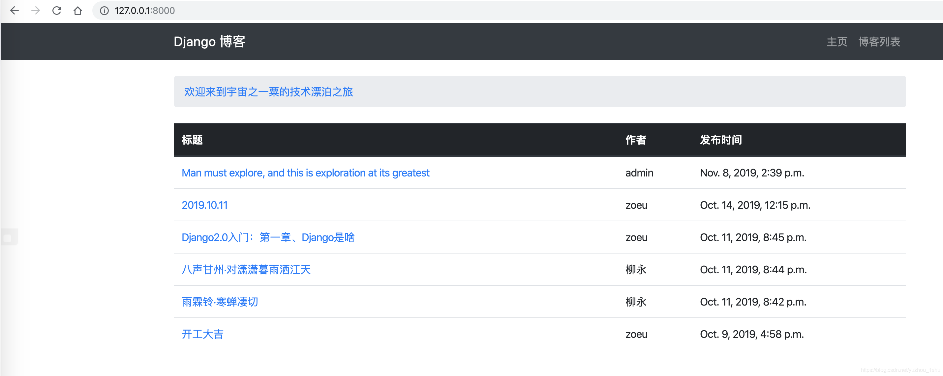
Task: Go to browser home page icon
Action: point(77,11)
